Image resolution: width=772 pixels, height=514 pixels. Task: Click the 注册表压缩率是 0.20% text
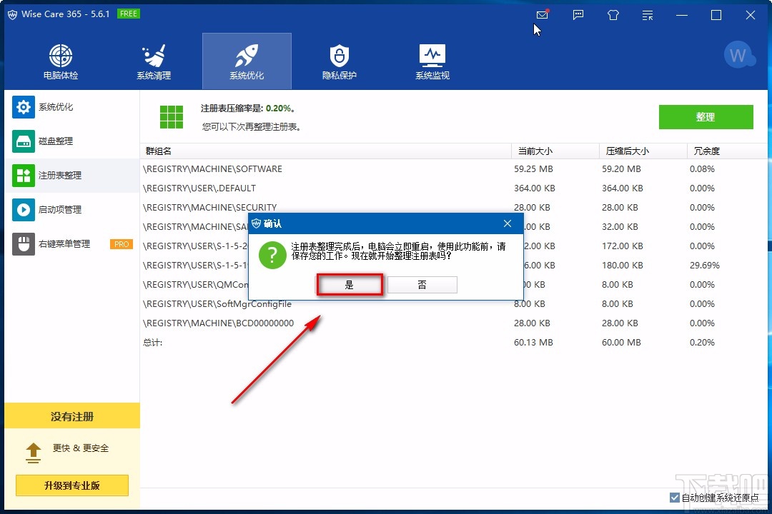click(x=247, y=109)
